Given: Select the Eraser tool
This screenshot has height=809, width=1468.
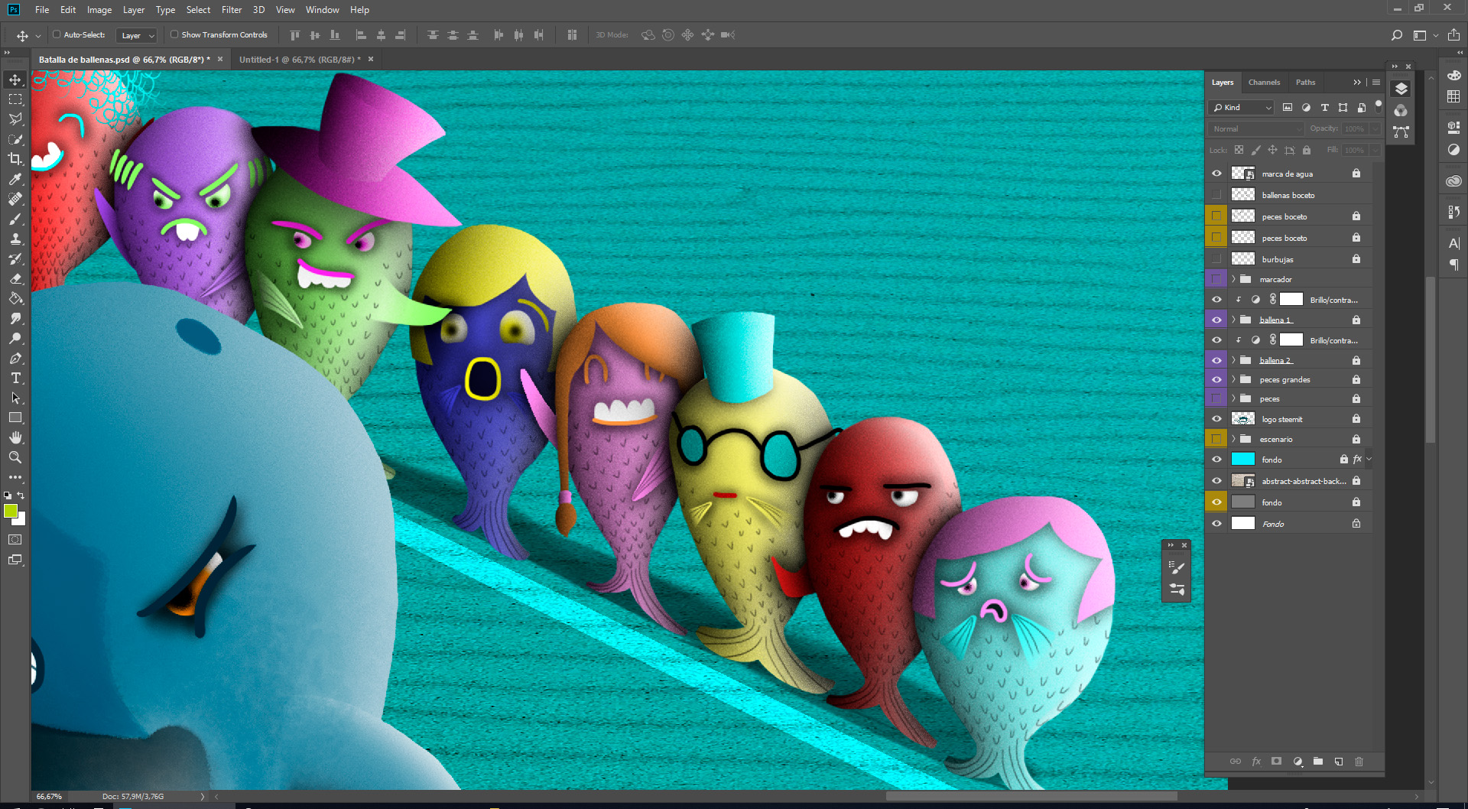Looking at the screenshot, I should [15, 278].
